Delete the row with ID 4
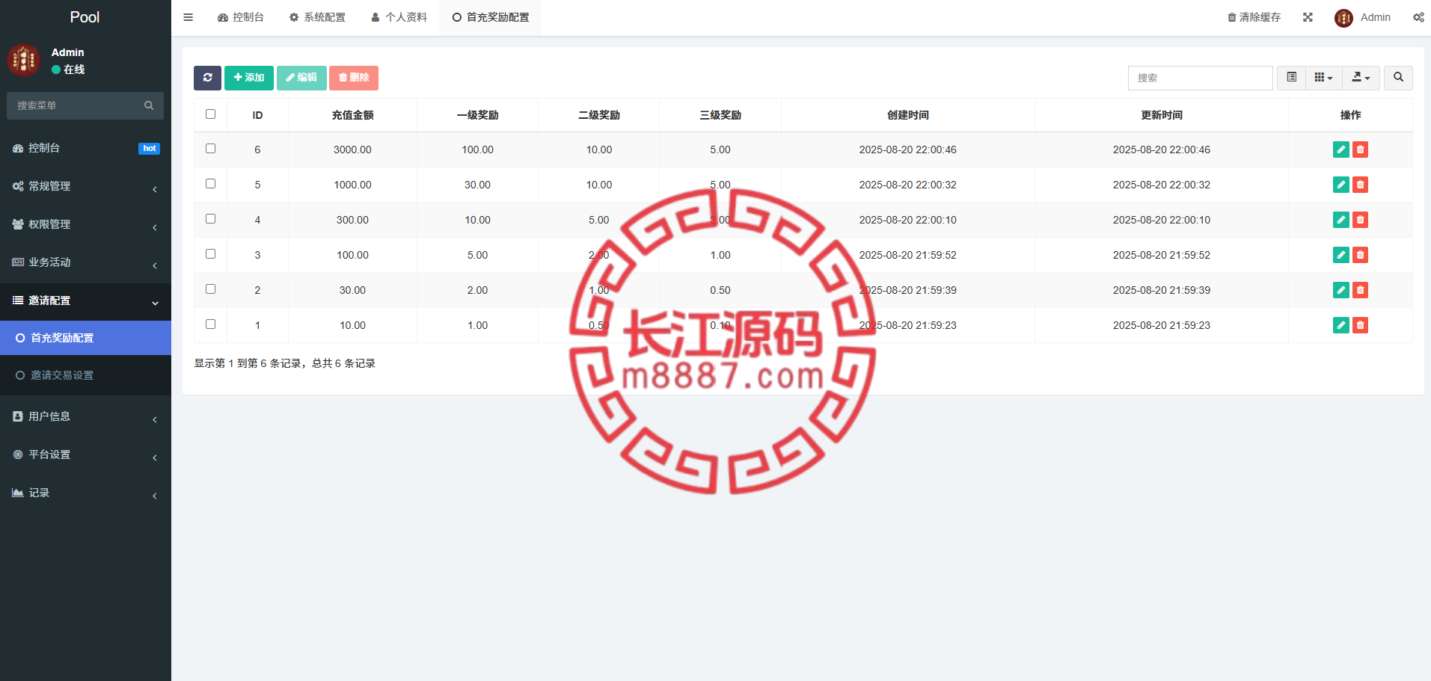The width and height of the screenshot is (1431, 681). pos(1361,220)
